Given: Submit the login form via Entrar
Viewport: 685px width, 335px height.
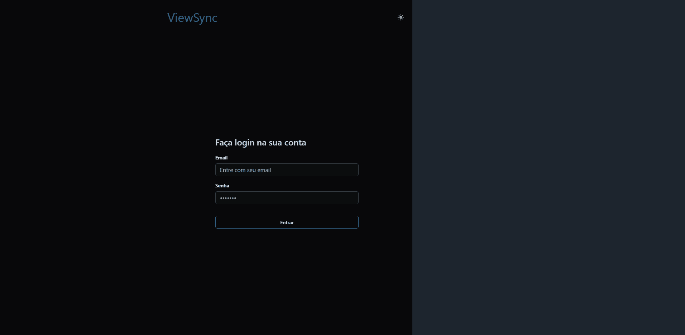Looking at the screenshot, I should 287,222.
